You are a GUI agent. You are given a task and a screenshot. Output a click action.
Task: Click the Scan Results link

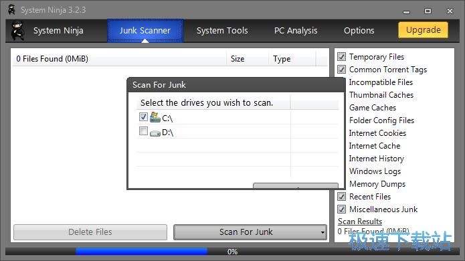point(360,222)
